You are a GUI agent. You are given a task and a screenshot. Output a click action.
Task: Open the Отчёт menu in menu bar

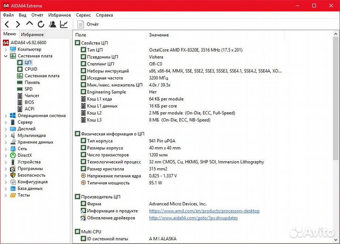(x=37, y=15)
